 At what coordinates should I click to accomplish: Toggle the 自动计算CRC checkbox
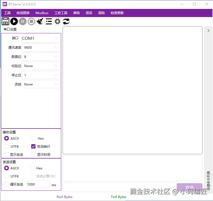tap(32, 176)
